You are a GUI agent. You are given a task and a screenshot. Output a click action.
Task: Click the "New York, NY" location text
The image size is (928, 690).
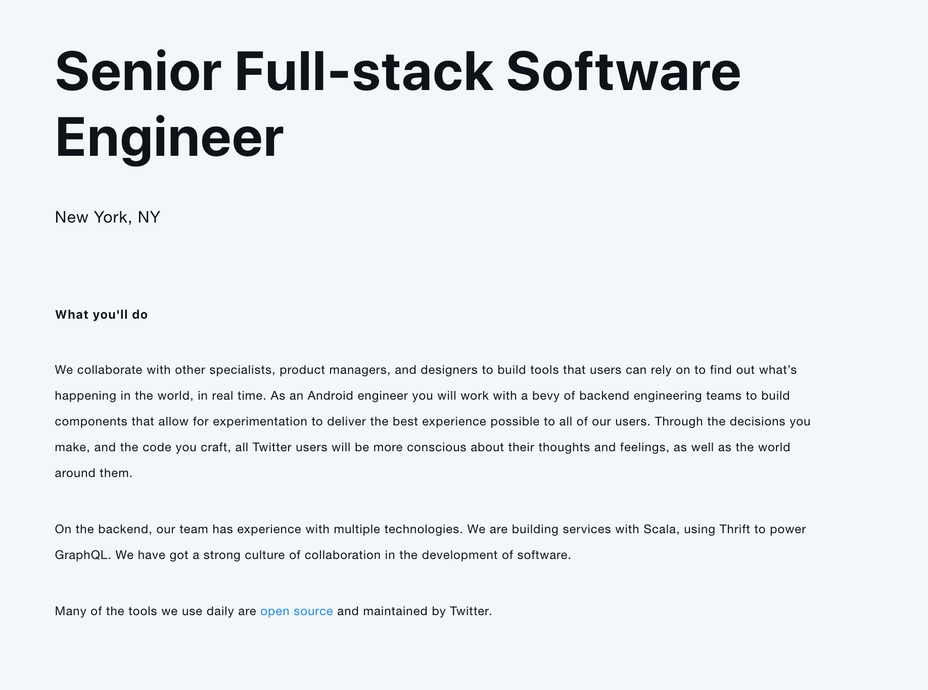[107, 217]
